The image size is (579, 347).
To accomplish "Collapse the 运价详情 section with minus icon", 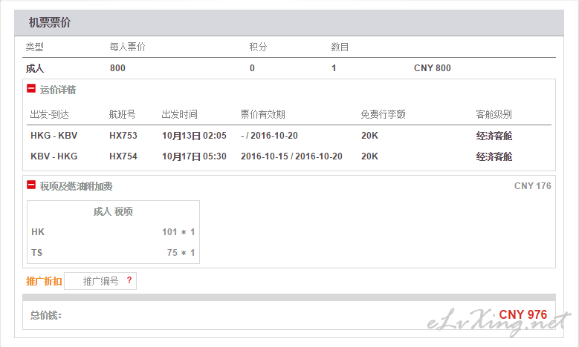I will tap(31, 89).
